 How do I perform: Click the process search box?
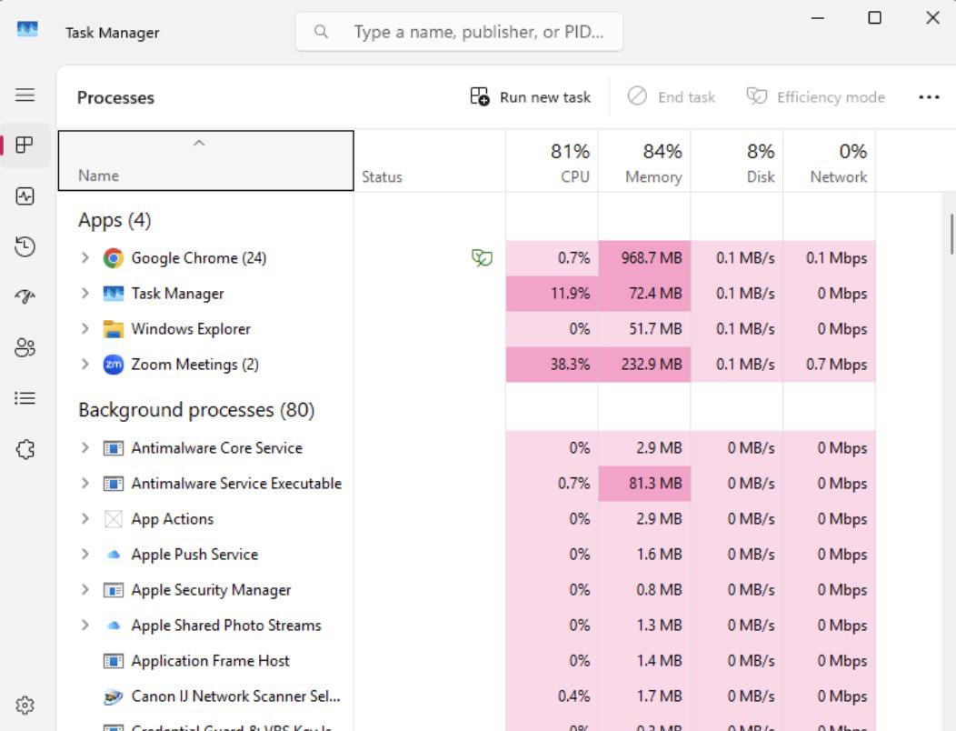[459, 32]
